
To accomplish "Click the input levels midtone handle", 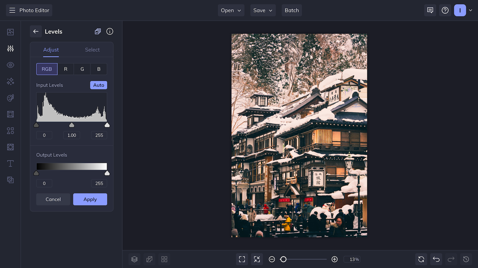I will (72, 125).
